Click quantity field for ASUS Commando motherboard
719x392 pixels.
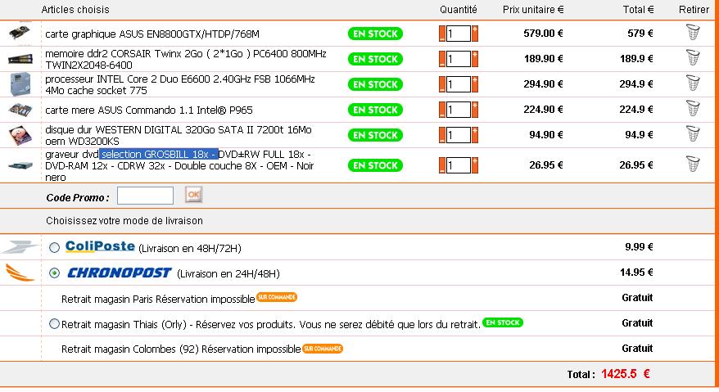pyautogui.click(x=459, y=110)
